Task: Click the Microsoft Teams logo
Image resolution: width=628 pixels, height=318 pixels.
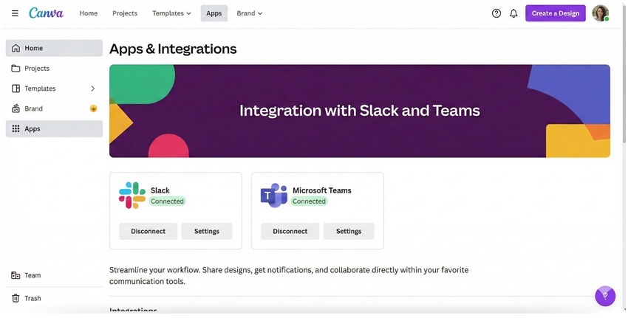Action: click(274, 196)
